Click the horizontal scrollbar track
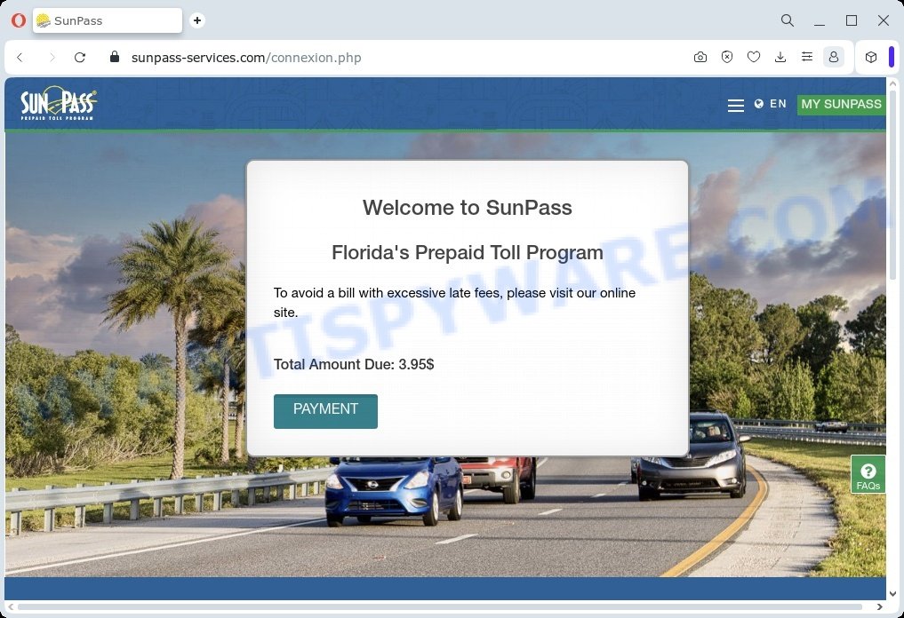The height and width of the screenshot is (618, 904). (x=440, y=606)
